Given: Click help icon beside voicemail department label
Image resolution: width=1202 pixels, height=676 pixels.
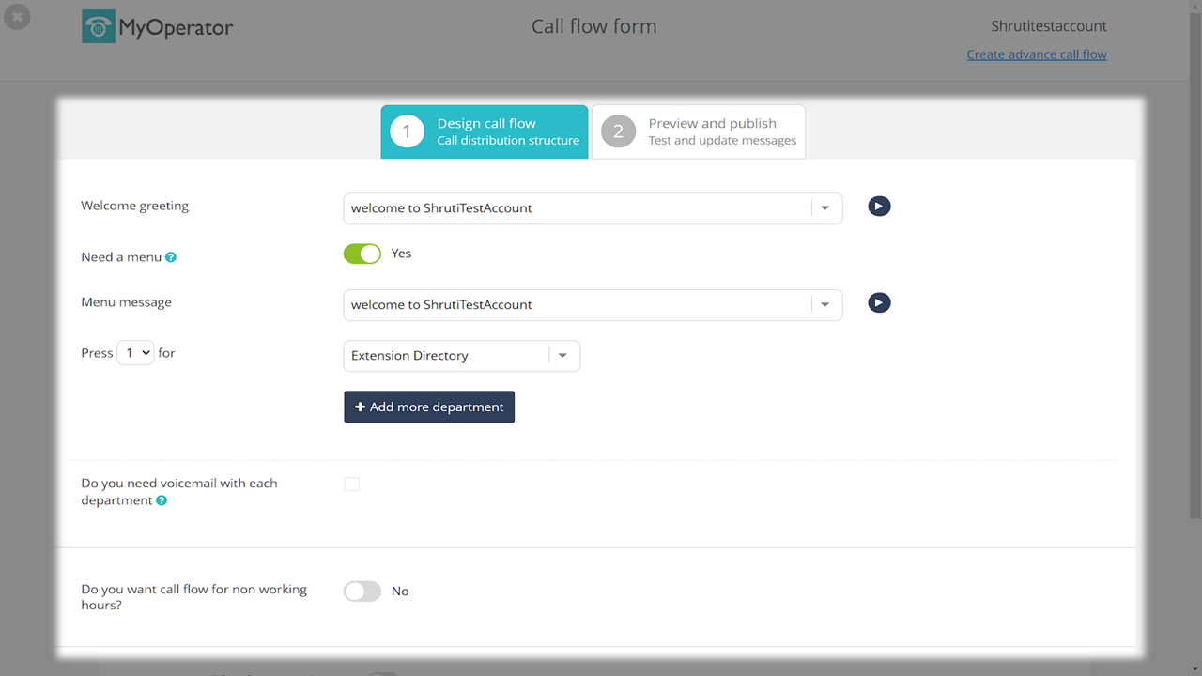Looking at the screenshot, I should [162, 501].
